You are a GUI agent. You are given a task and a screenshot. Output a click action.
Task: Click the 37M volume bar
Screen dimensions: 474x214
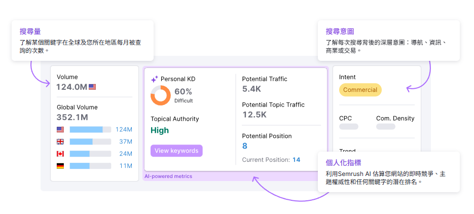tap(90, 142)
